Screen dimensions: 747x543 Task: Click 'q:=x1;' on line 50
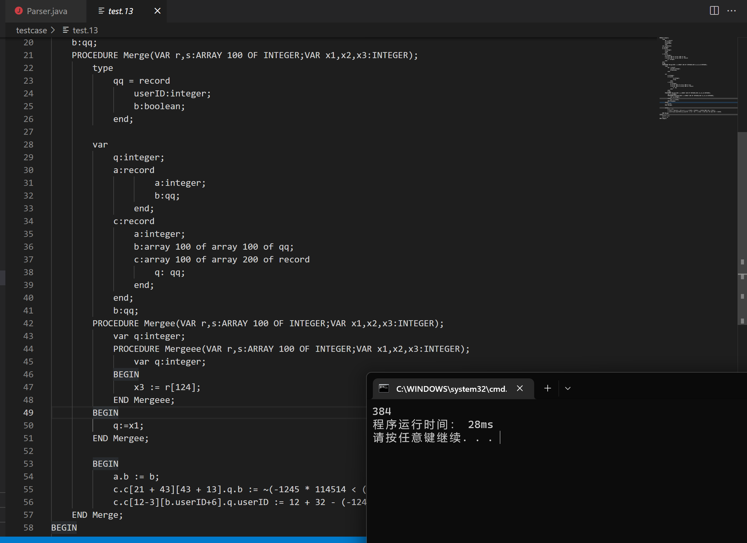128,425
